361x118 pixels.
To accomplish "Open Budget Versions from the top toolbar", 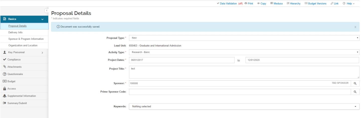I will coord(315,3).
